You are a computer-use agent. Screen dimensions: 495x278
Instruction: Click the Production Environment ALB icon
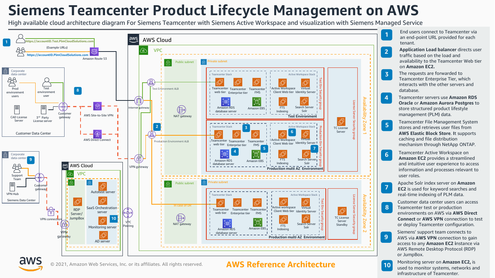click(x=151, y=135)
